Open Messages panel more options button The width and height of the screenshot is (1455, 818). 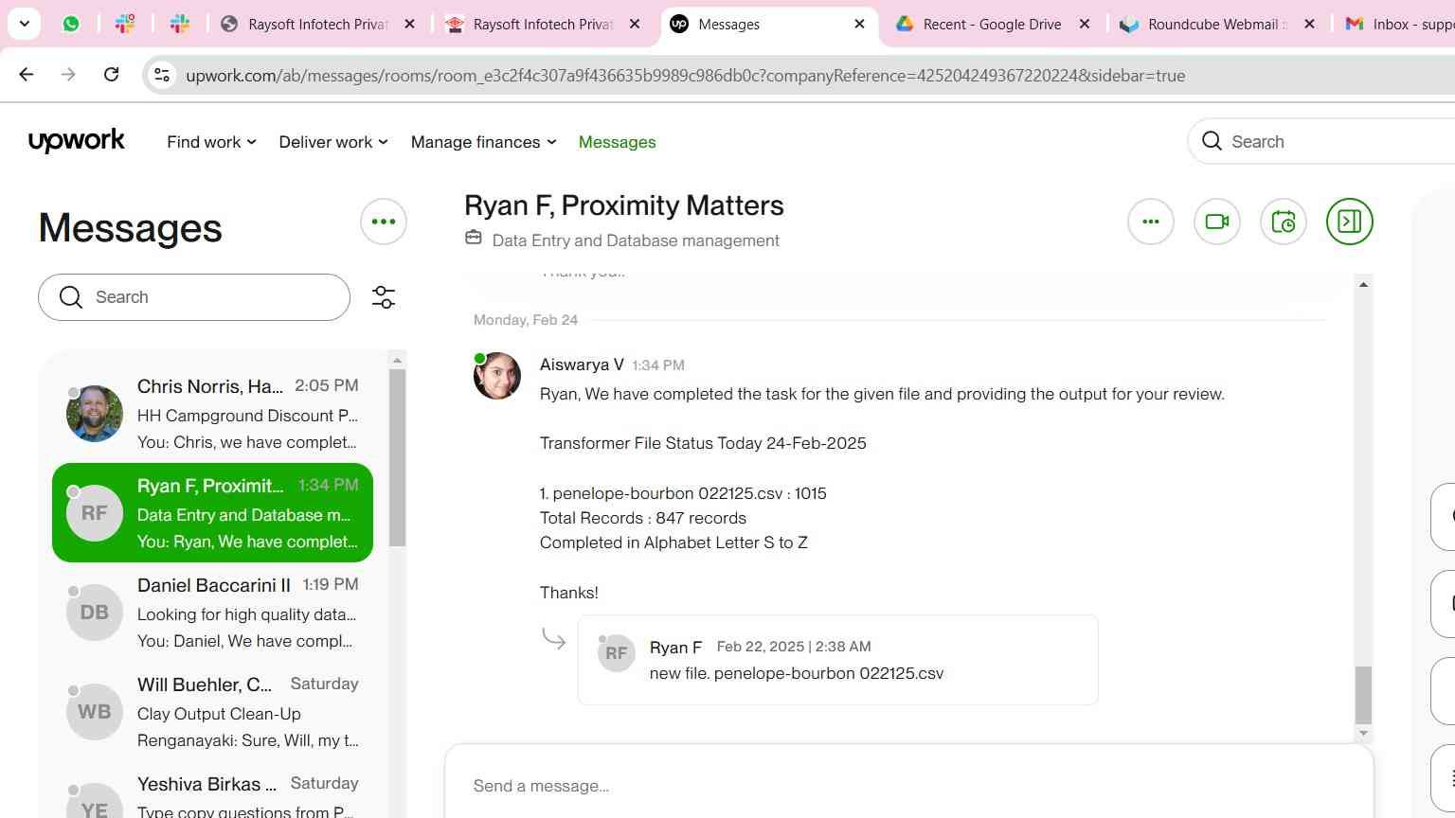point(384,222)
